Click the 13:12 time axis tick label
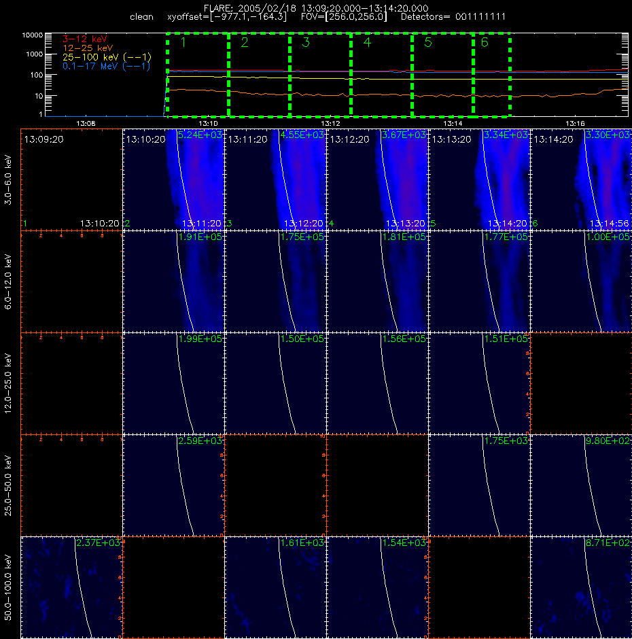This screenshot has height=639, width=632. point(330,123)
